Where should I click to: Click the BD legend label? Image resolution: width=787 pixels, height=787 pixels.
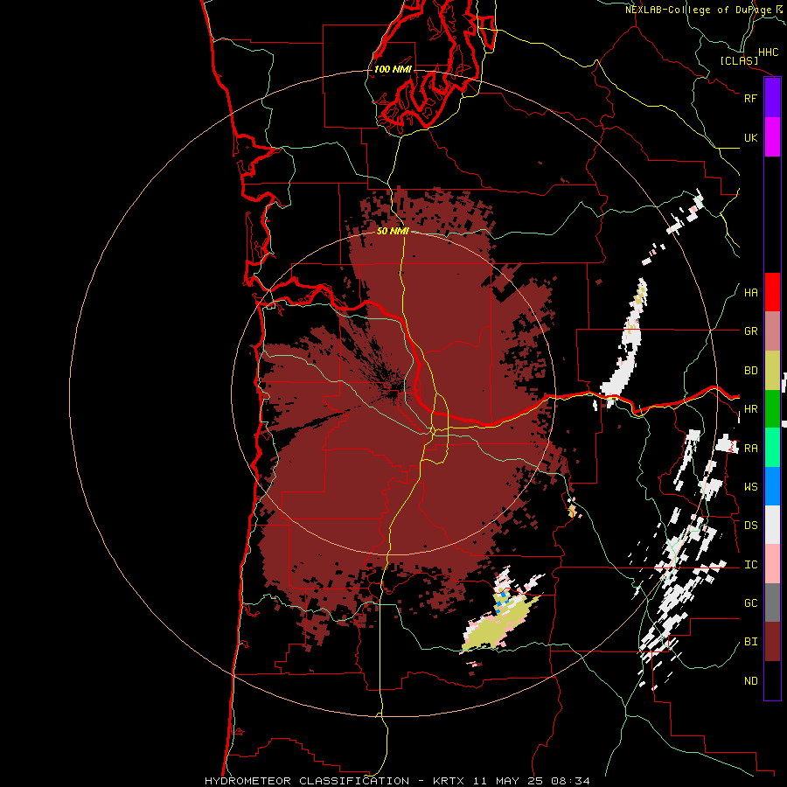[750, 371]
